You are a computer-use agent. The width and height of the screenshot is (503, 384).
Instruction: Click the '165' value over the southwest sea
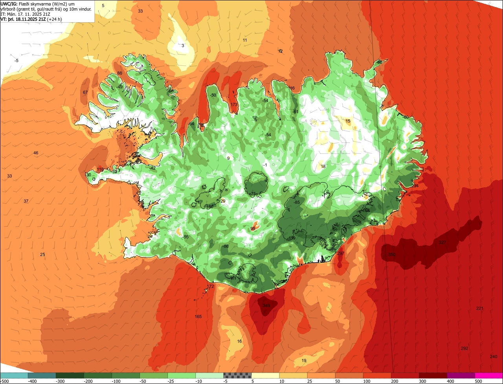click(x=198, y=316)
